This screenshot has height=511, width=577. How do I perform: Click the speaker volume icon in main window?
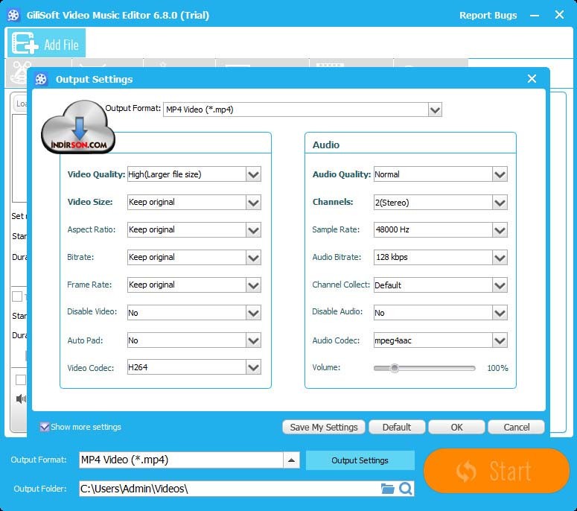coord(21,399)
